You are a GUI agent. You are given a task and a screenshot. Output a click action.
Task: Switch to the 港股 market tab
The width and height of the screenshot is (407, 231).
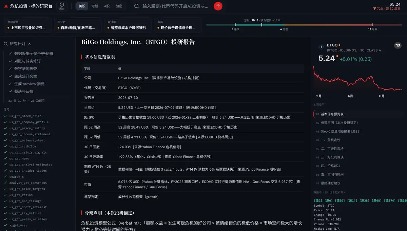click(95, 6)
